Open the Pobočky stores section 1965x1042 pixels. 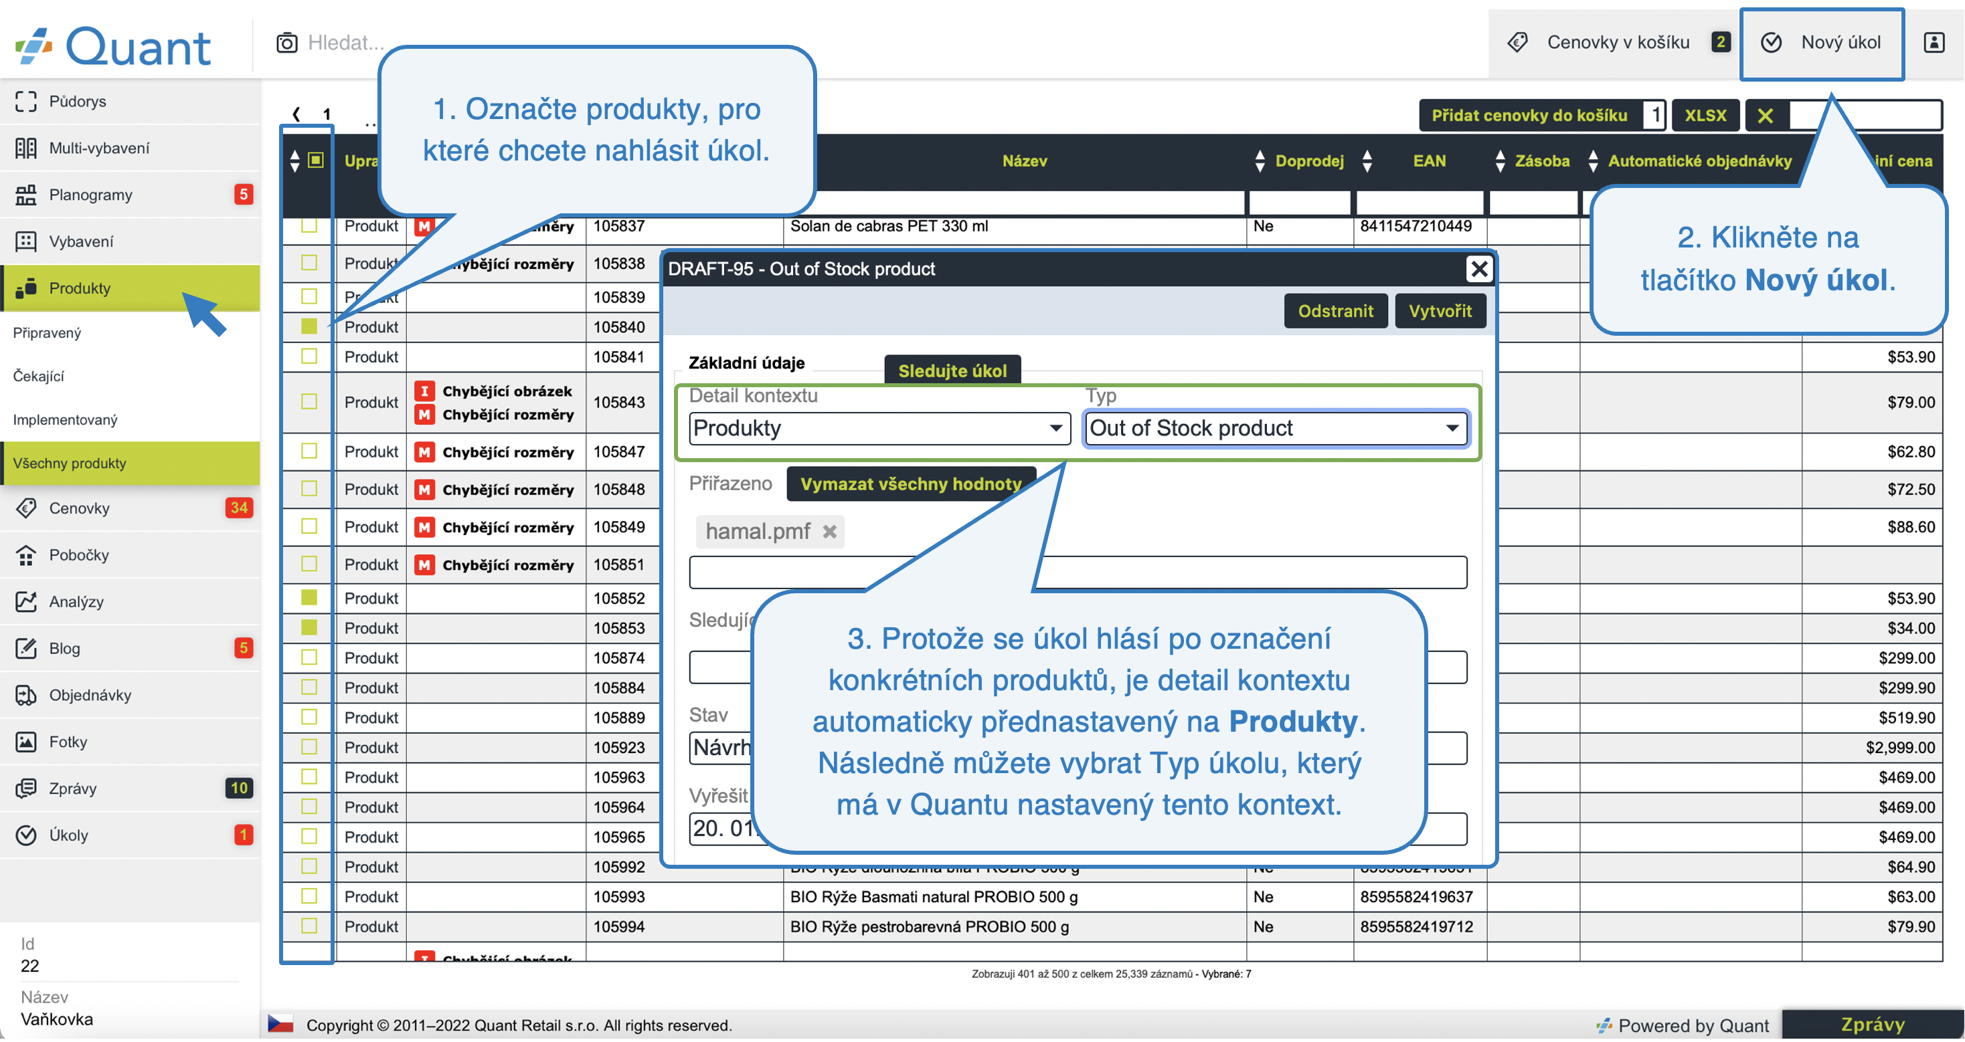click(x=130, y=556)
